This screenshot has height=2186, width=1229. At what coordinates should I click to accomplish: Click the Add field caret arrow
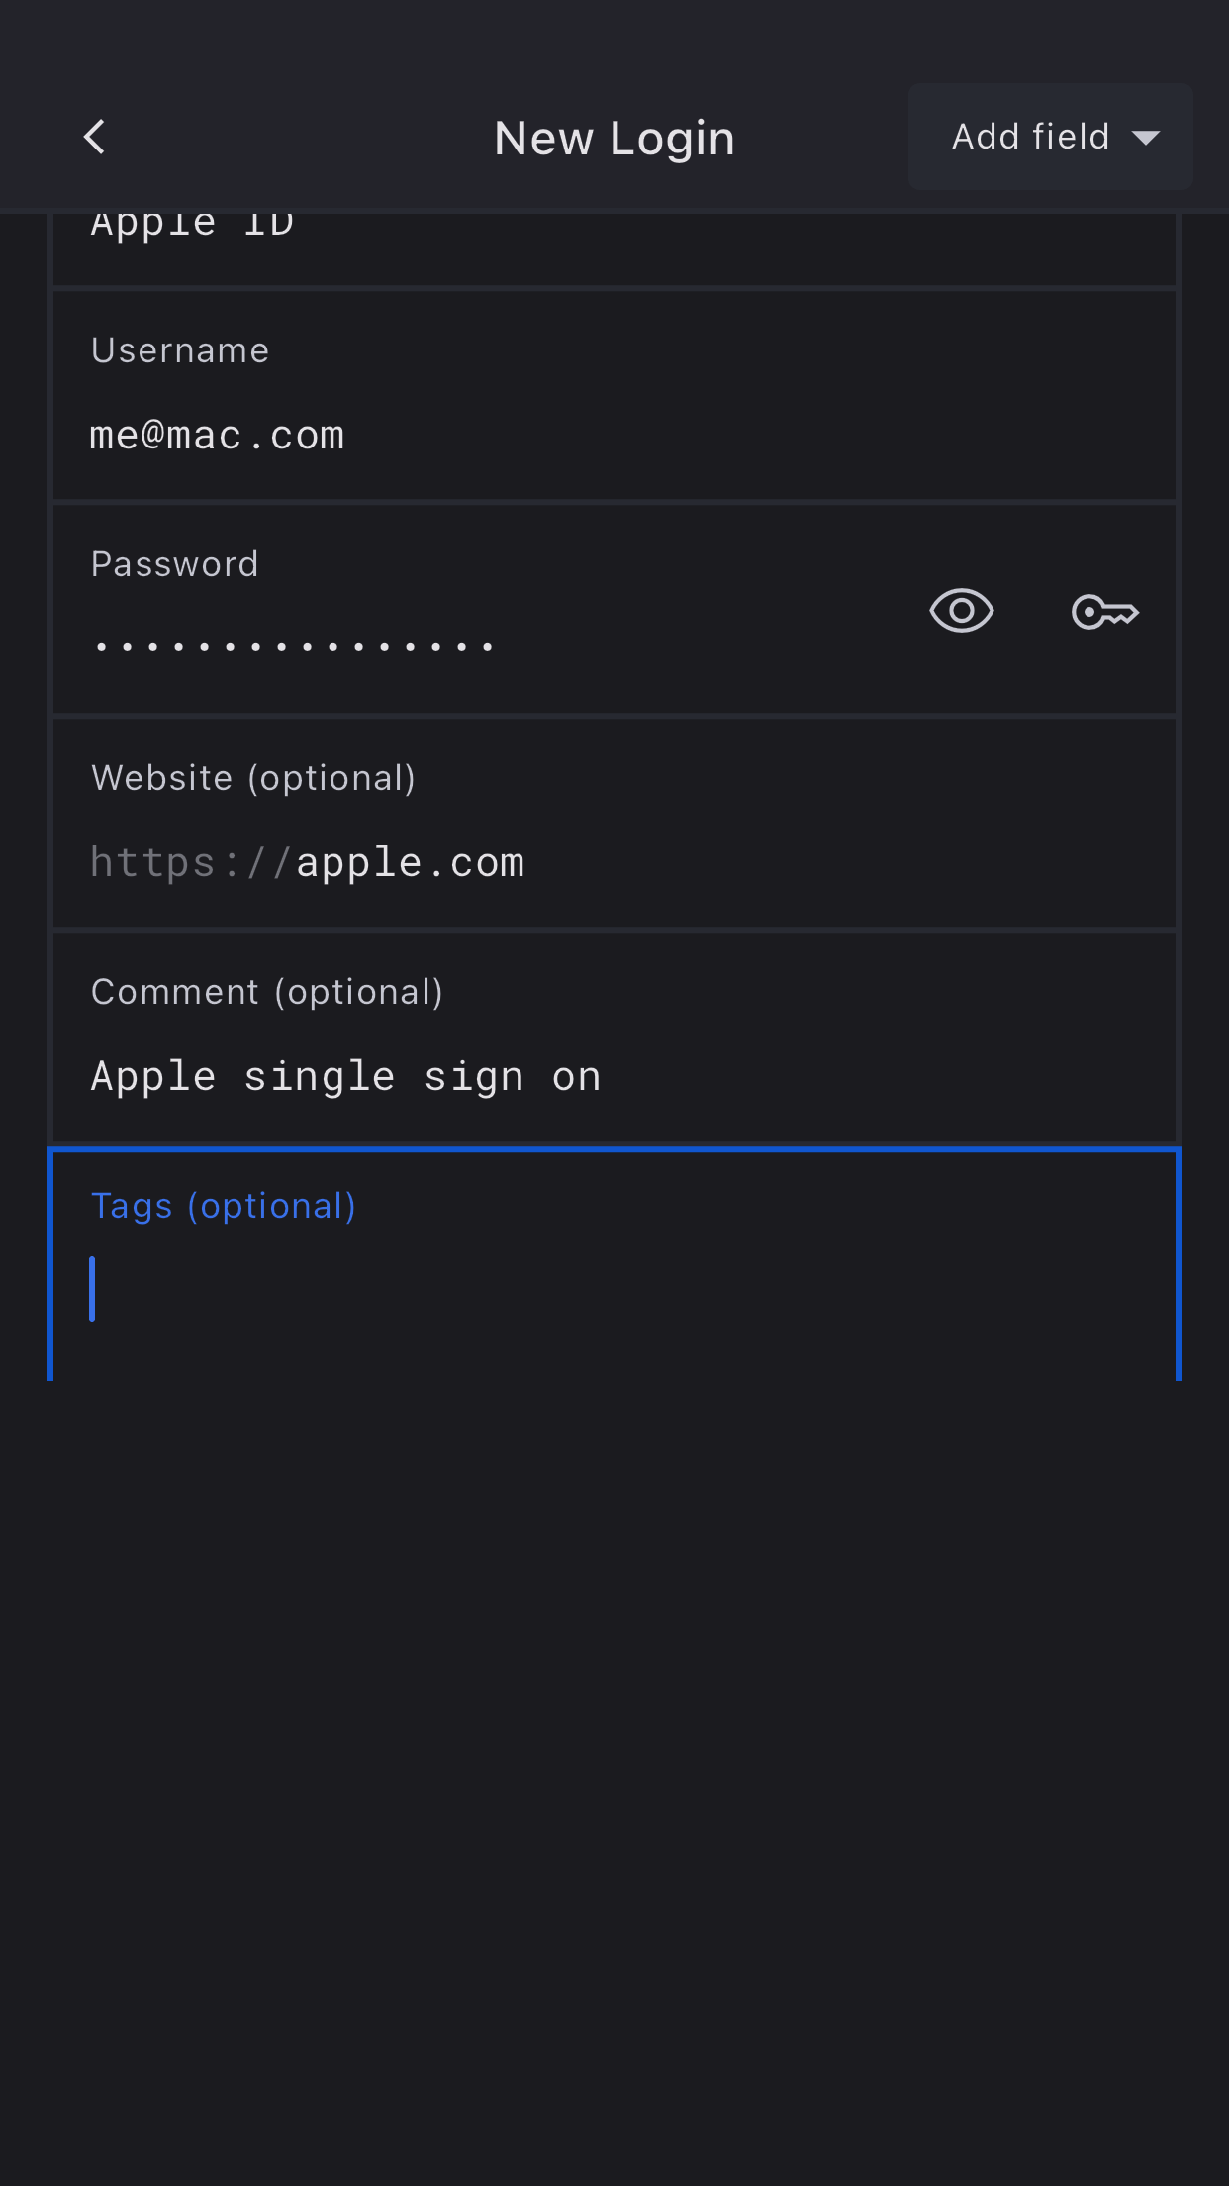tap(1146, 138)
